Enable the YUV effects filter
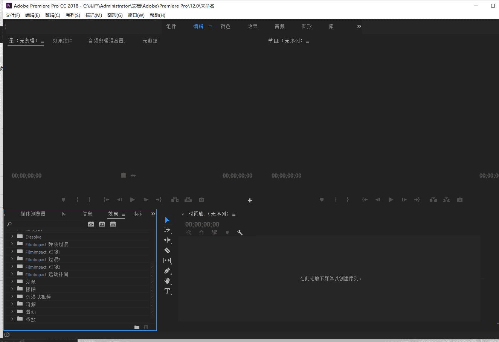The height and width of the screenshot is (342, 499). point(113,224)
